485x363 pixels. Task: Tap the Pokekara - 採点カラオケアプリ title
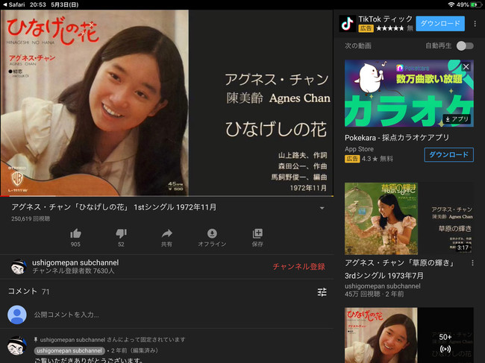click(x=397, y=138)
